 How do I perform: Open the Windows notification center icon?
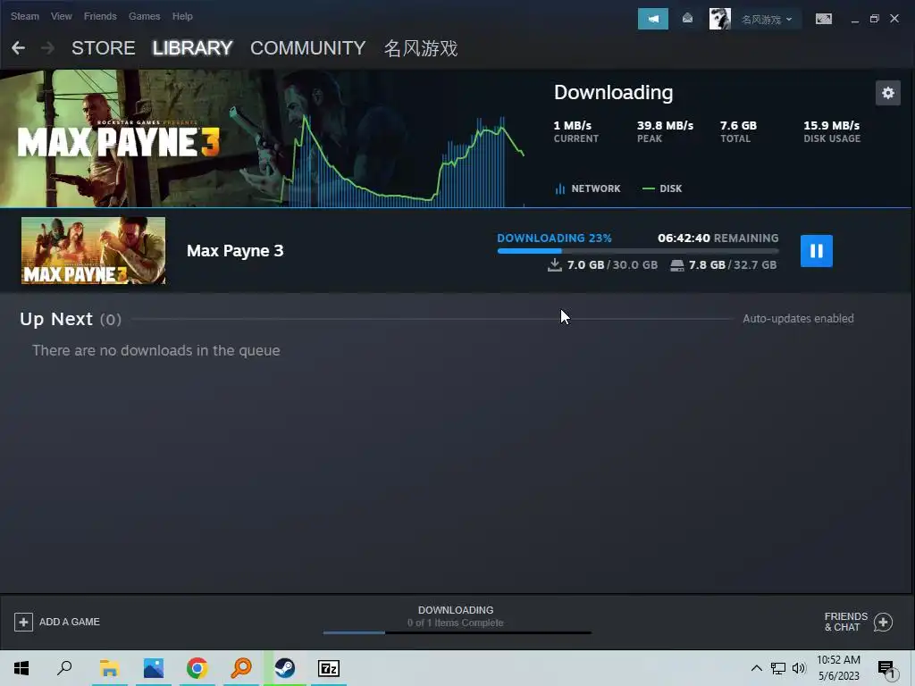[x=886, y=668]
